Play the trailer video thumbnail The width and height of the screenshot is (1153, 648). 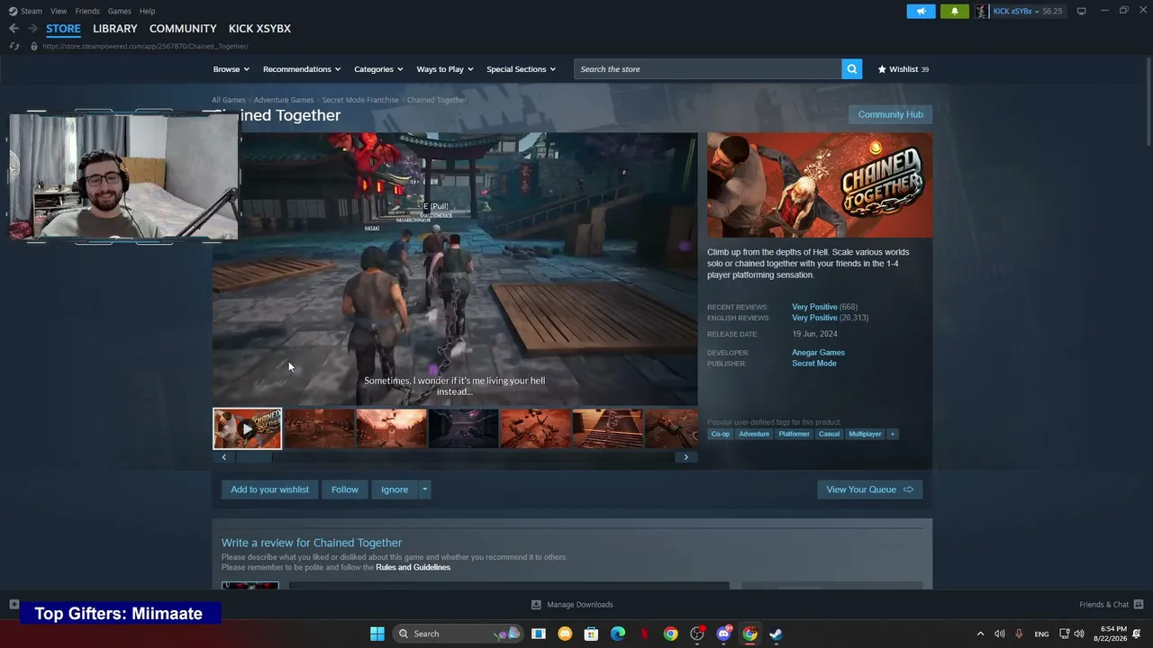pyautogui.click(x=247, y=429)
